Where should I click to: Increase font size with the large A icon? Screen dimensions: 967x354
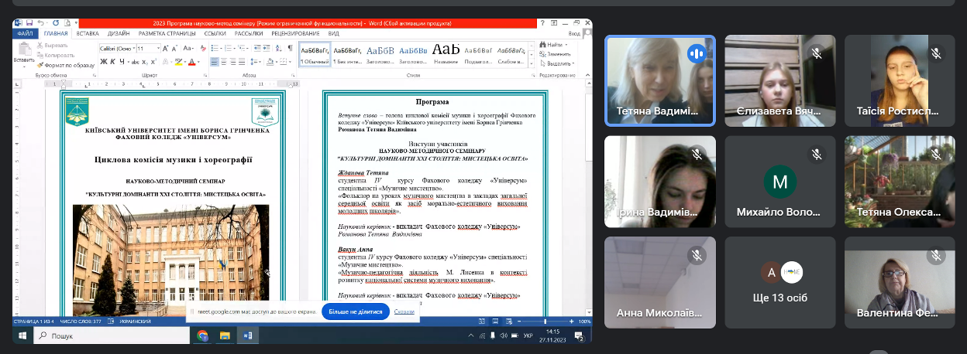(x=165, y=48)
